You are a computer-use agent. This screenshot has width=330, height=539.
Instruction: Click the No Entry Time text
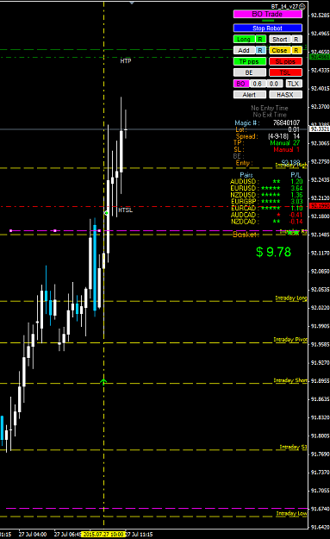270,108
